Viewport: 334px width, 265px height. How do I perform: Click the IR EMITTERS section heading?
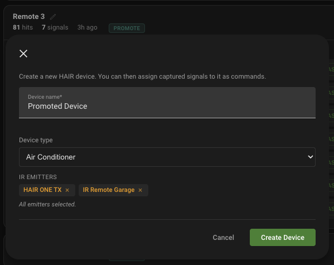[x=38, y=177]
